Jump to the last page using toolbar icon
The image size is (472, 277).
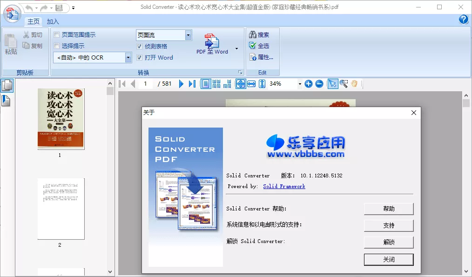pyautogui.click(x=191, y=84)
